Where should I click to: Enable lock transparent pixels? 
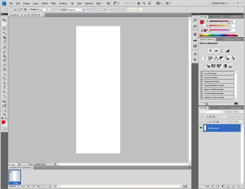[207, 122]
